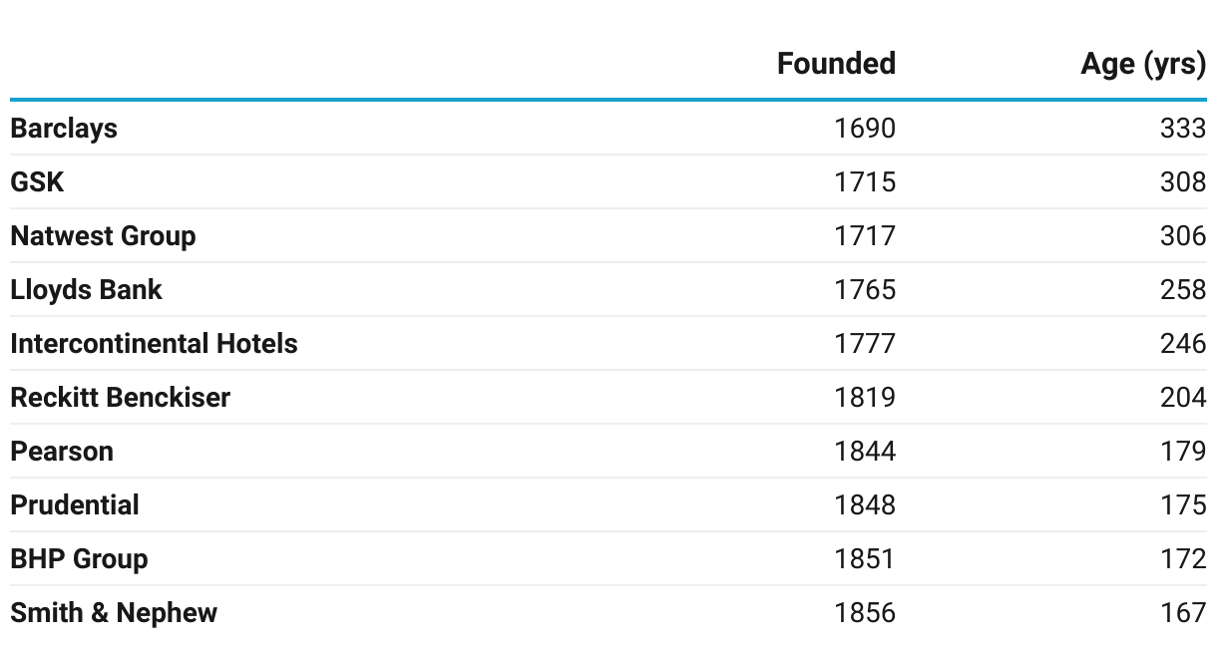This screenshot has height=648, width=1217.
Task: Click the age value 167 cell
Action: pos(1182,613)
